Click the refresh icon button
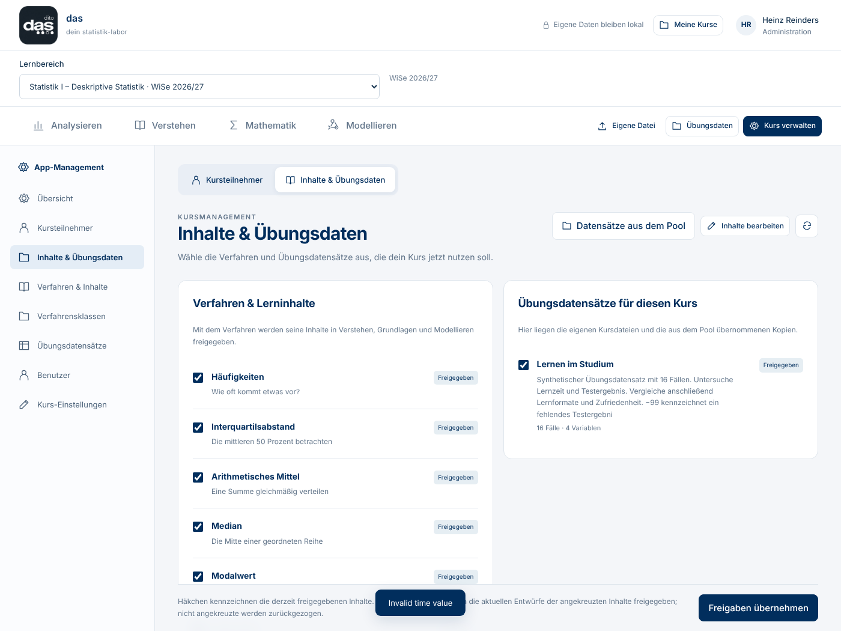 (x=807, y=226)
